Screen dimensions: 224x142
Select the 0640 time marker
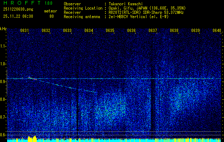coord(217,31)
